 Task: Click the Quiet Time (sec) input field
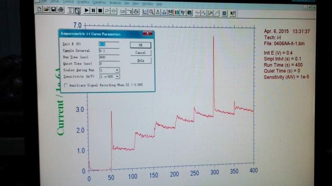click(x=109, y=63)
